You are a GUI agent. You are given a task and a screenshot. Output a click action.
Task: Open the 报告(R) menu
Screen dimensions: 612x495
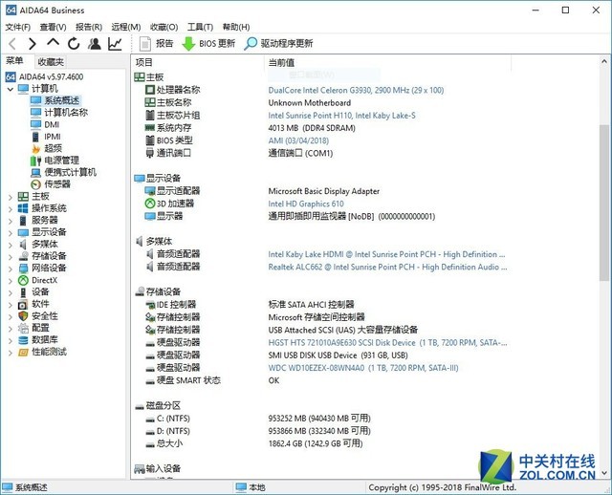[89, 27]
